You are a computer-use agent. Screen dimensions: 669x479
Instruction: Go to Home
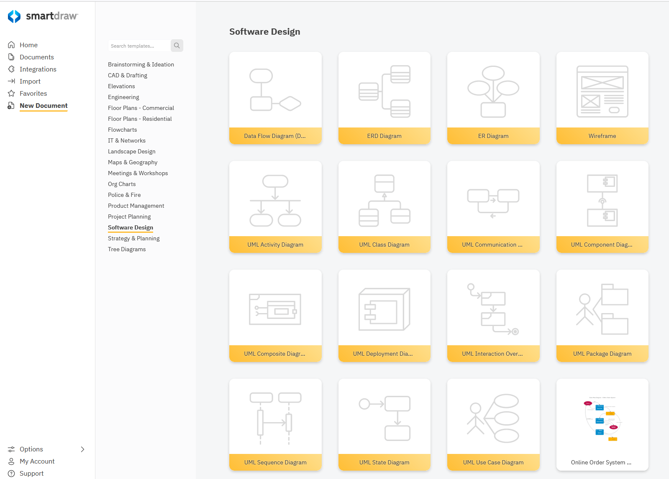pyautogui.click(x=28, y=45)
